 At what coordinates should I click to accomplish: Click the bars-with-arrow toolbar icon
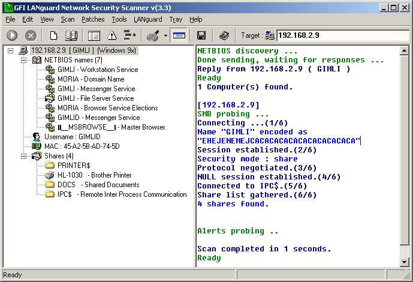pos(129,35)
